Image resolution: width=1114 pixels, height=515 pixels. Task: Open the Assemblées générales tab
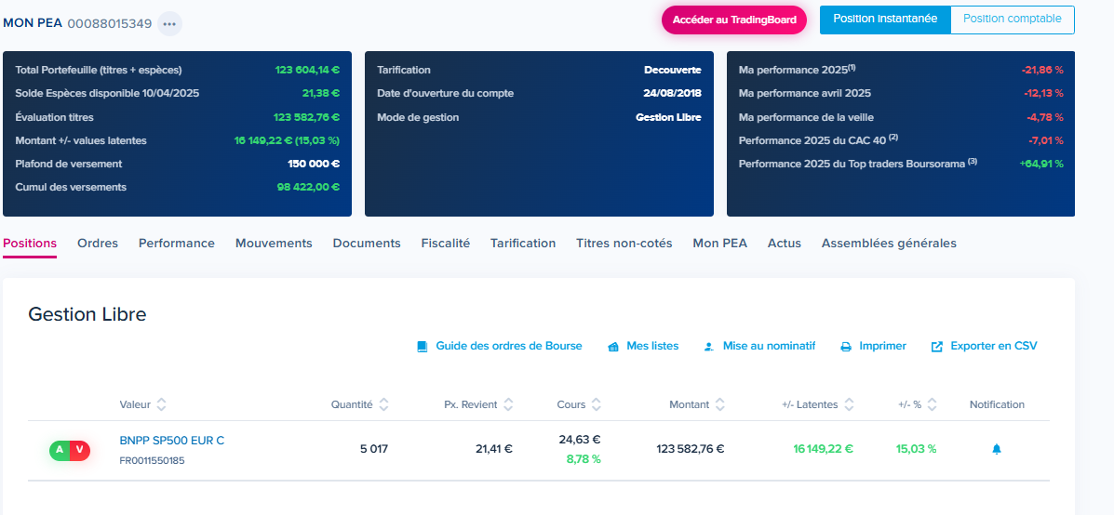889,244
